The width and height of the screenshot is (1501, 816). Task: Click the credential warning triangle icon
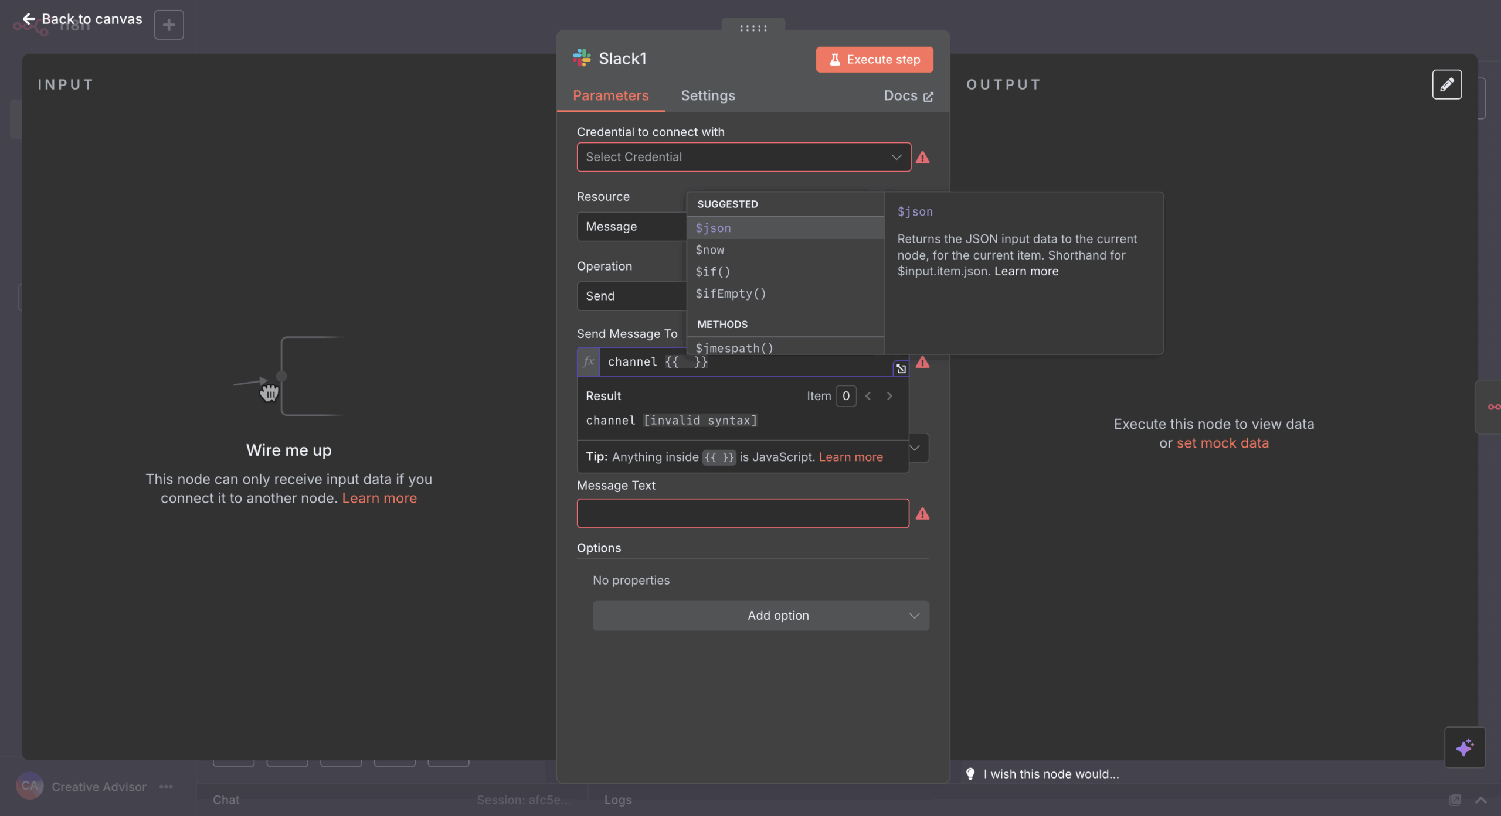(x=923, y=158)
